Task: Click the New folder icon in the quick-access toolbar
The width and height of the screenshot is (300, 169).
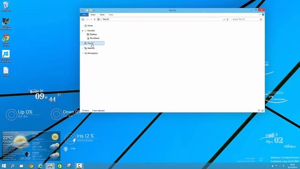Action: (91, 10)
